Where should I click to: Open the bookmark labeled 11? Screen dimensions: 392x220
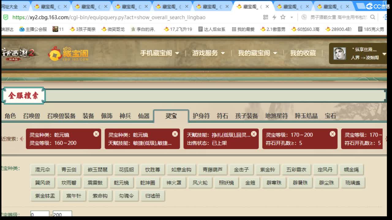tap(58, 29)
